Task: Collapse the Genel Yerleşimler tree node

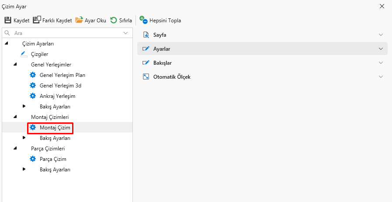Action: [x=15, y=65]
